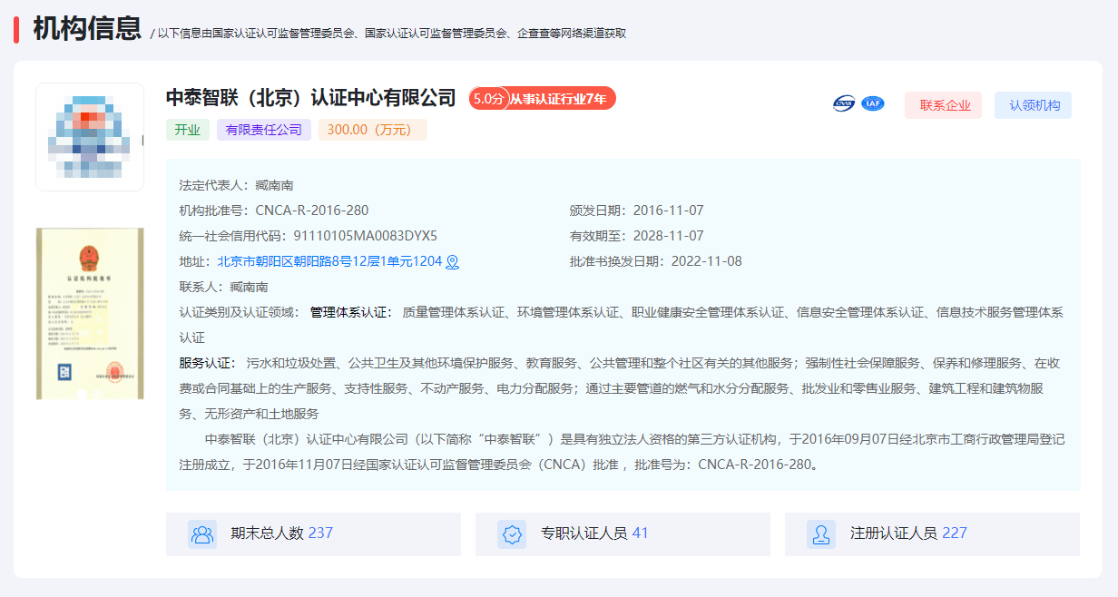Click the 从事认证行业7年 badge
This screenshot has height=597, width=1118.
click(560, 99)
